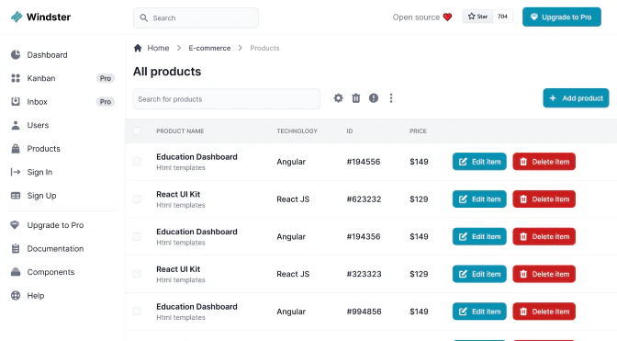Follow the Home breadcrumb link
Screen dimensions: 617x341
[158, 48]
